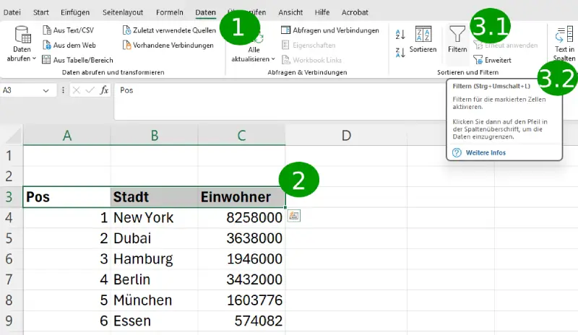Expand the Name Box dropdown arrow

[46, 90]
